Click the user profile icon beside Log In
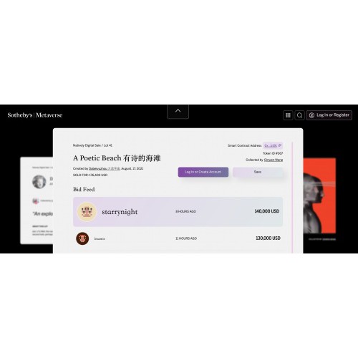Image resolution: width=358 pixels, height=358 pixels. tap(311, 115)
